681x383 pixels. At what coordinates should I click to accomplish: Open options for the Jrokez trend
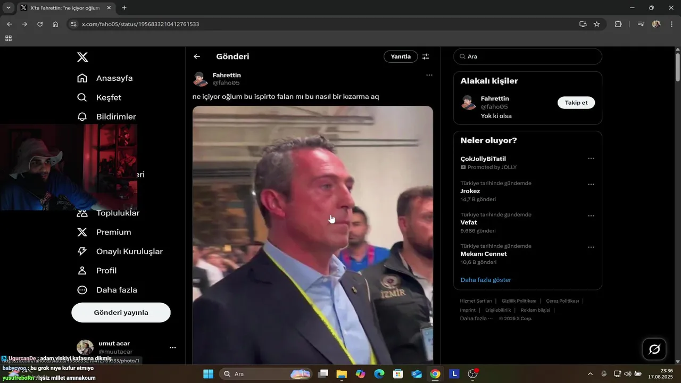coord(591,185)
